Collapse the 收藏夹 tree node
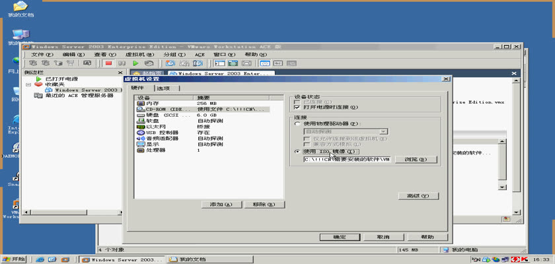The height and width of the screenshot is (264, 555). coord(28,85)
